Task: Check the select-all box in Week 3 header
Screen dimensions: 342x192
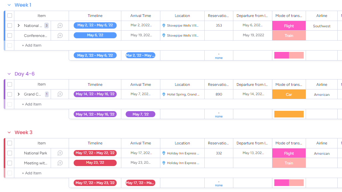Action: (x=10, y=143)
